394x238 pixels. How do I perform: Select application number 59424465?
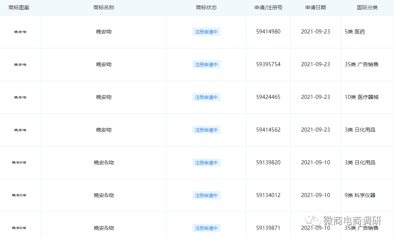[x=268, y=97]
